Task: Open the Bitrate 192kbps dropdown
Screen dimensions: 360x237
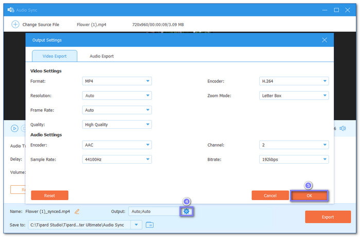Action: (294, 160)
